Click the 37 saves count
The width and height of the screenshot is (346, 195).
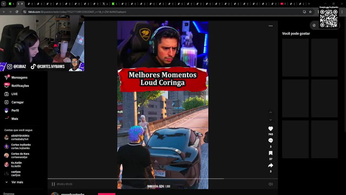pos(271,159)
